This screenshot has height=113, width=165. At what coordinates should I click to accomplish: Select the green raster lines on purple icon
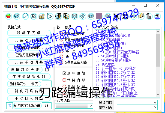click(x=99, y=16)
